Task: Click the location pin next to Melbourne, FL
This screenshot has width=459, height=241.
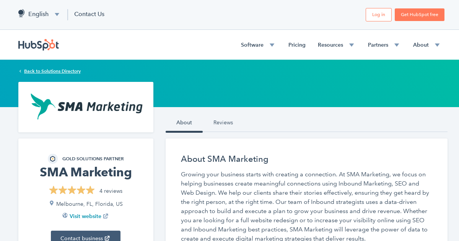Action: click(52, 203)
